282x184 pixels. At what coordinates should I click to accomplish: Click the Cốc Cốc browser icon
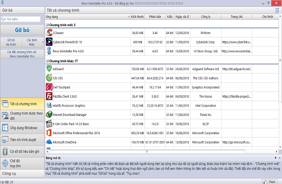(x=49, y=78)
